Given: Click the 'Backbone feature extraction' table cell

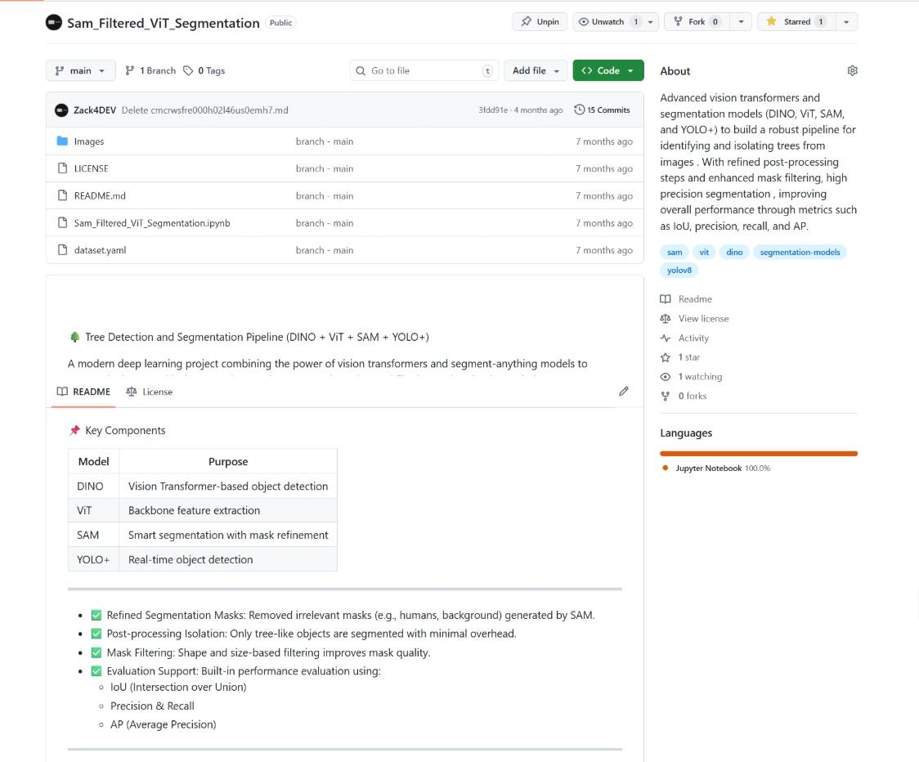Looking at the screenshot, I should (x=228, y=510).
